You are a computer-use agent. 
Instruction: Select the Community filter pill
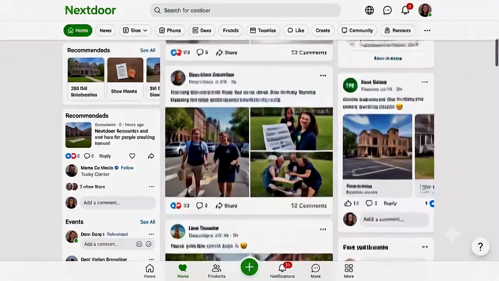(357, 30)
